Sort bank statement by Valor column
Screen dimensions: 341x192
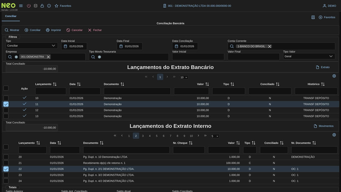click(x=207, y=84)
